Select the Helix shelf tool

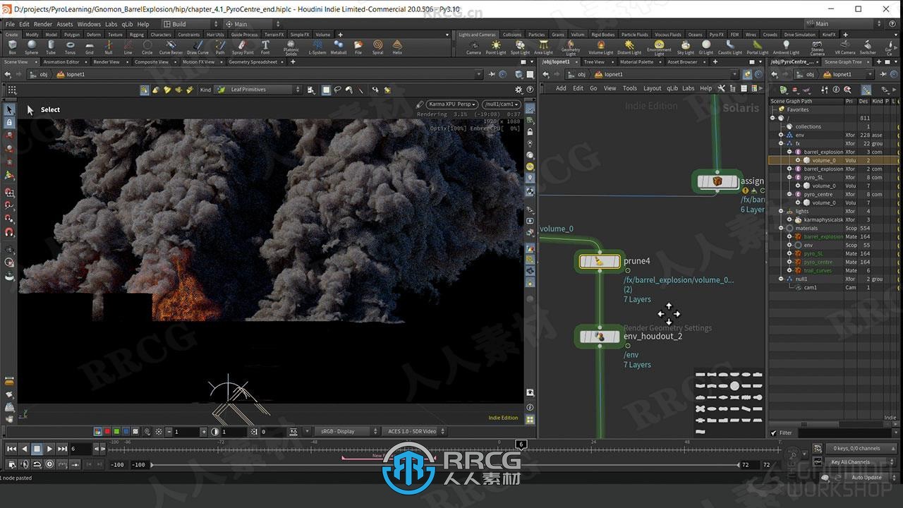click(x=397, y=47)
